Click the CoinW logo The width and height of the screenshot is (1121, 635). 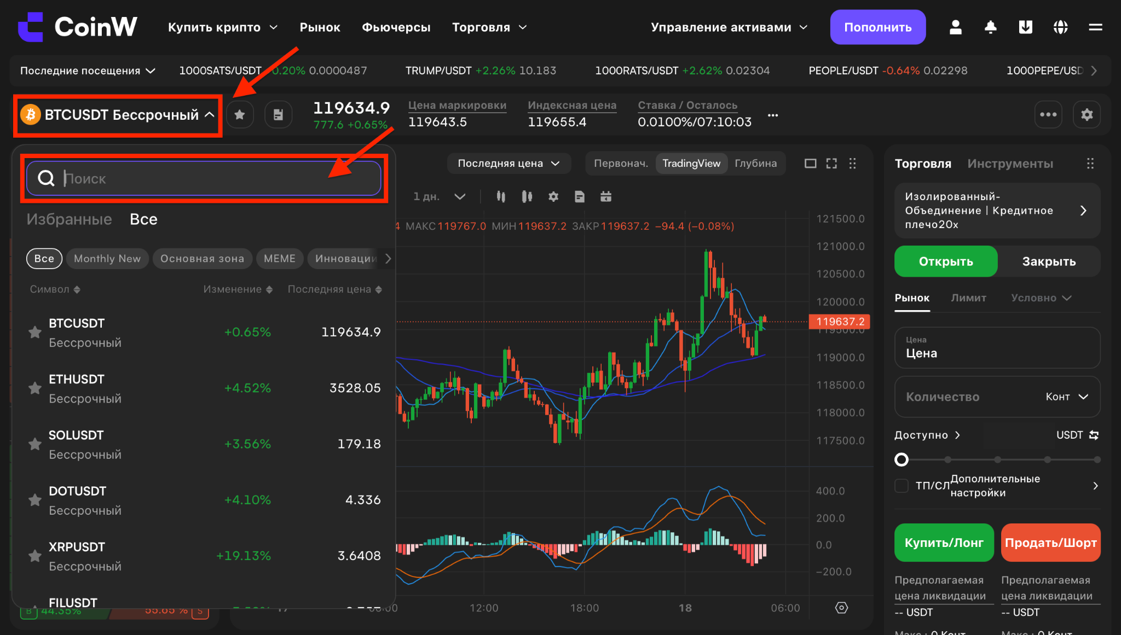77,27
